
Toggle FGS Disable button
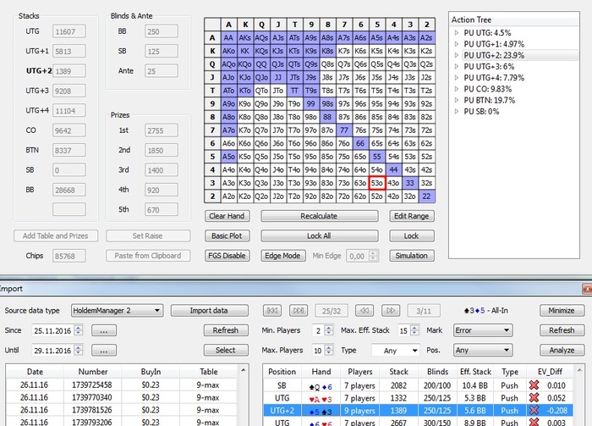[x=227, y=256]
